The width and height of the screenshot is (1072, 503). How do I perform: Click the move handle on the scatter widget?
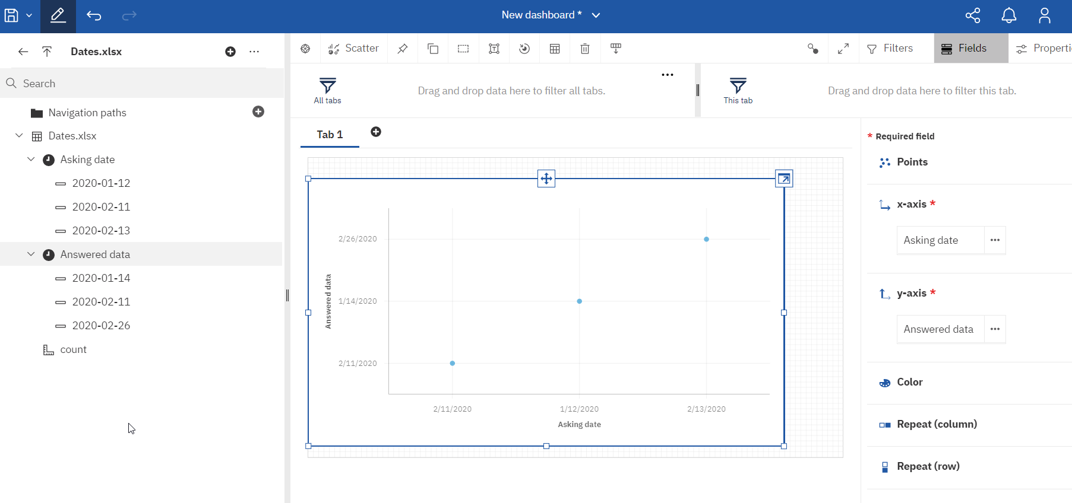(546, 179)
